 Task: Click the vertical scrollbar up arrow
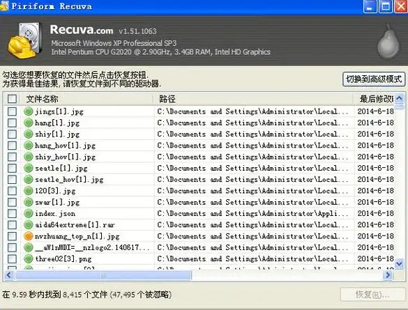399,98
